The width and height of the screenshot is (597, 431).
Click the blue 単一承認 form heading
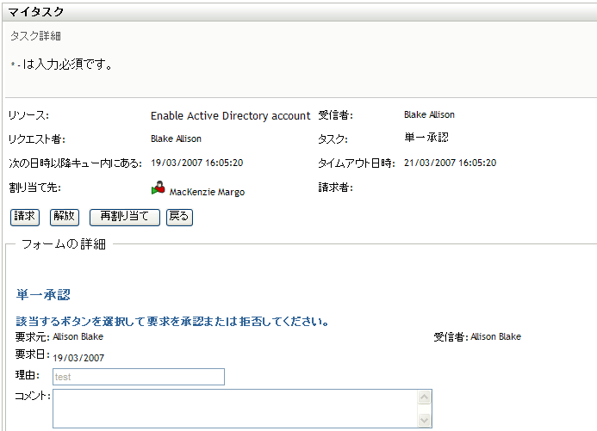pos(43,295)
